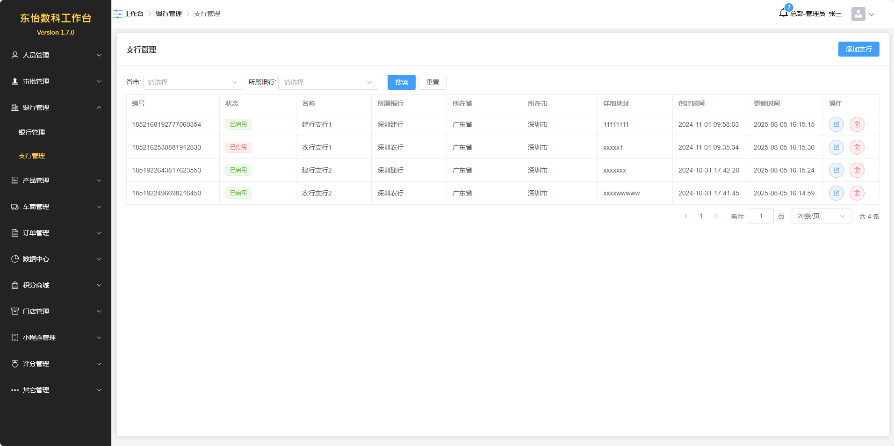
Task: Click the page number jump input field
Action: (760, 216)
